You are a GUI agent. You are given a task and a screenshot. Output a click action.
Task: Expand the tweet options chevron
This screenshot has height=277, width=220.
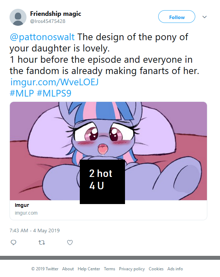[204, 17]
